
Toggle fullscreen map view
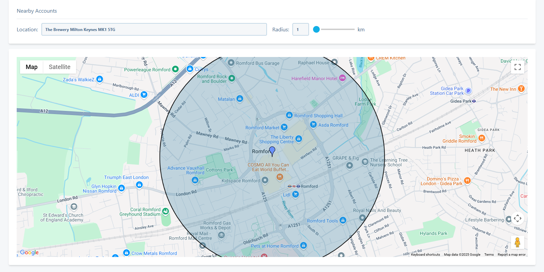click(518, 67)
